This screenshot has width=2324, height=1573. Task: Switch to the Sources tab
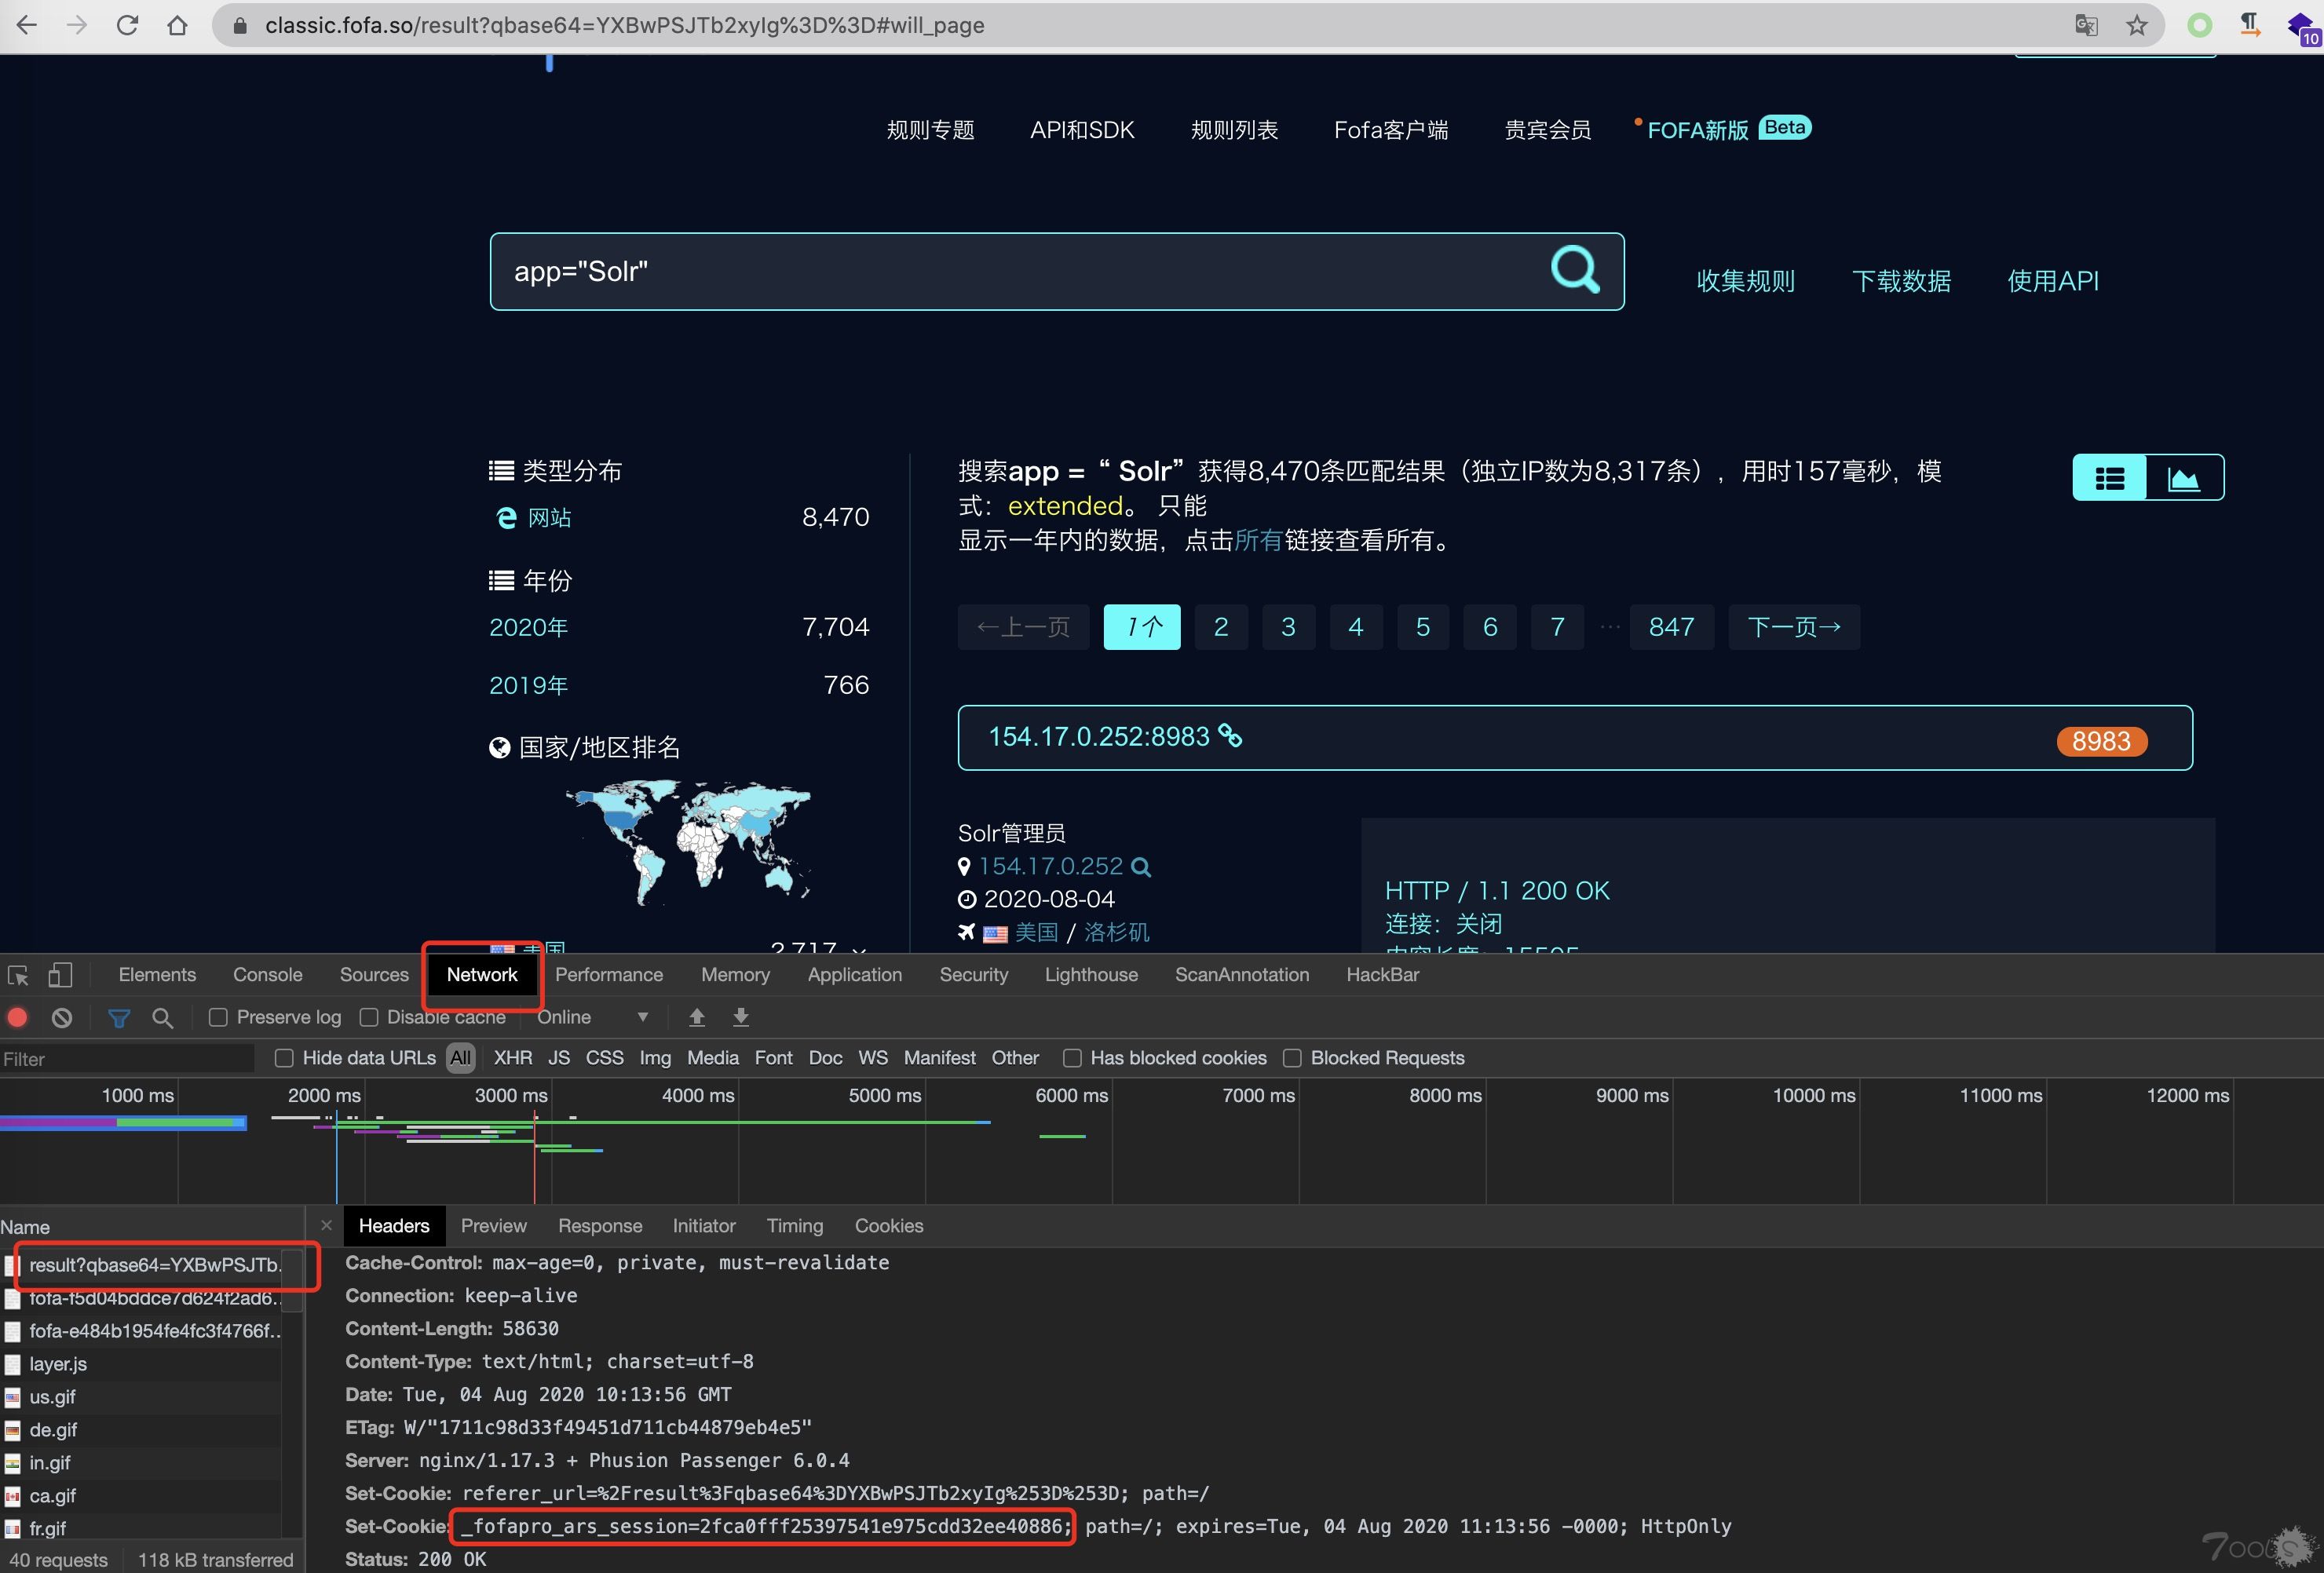[374, 975]
